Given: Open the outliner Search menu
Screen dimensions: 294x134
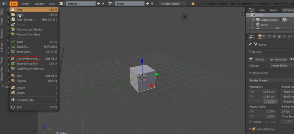Looking at the screenshot, I should (273, 10).
